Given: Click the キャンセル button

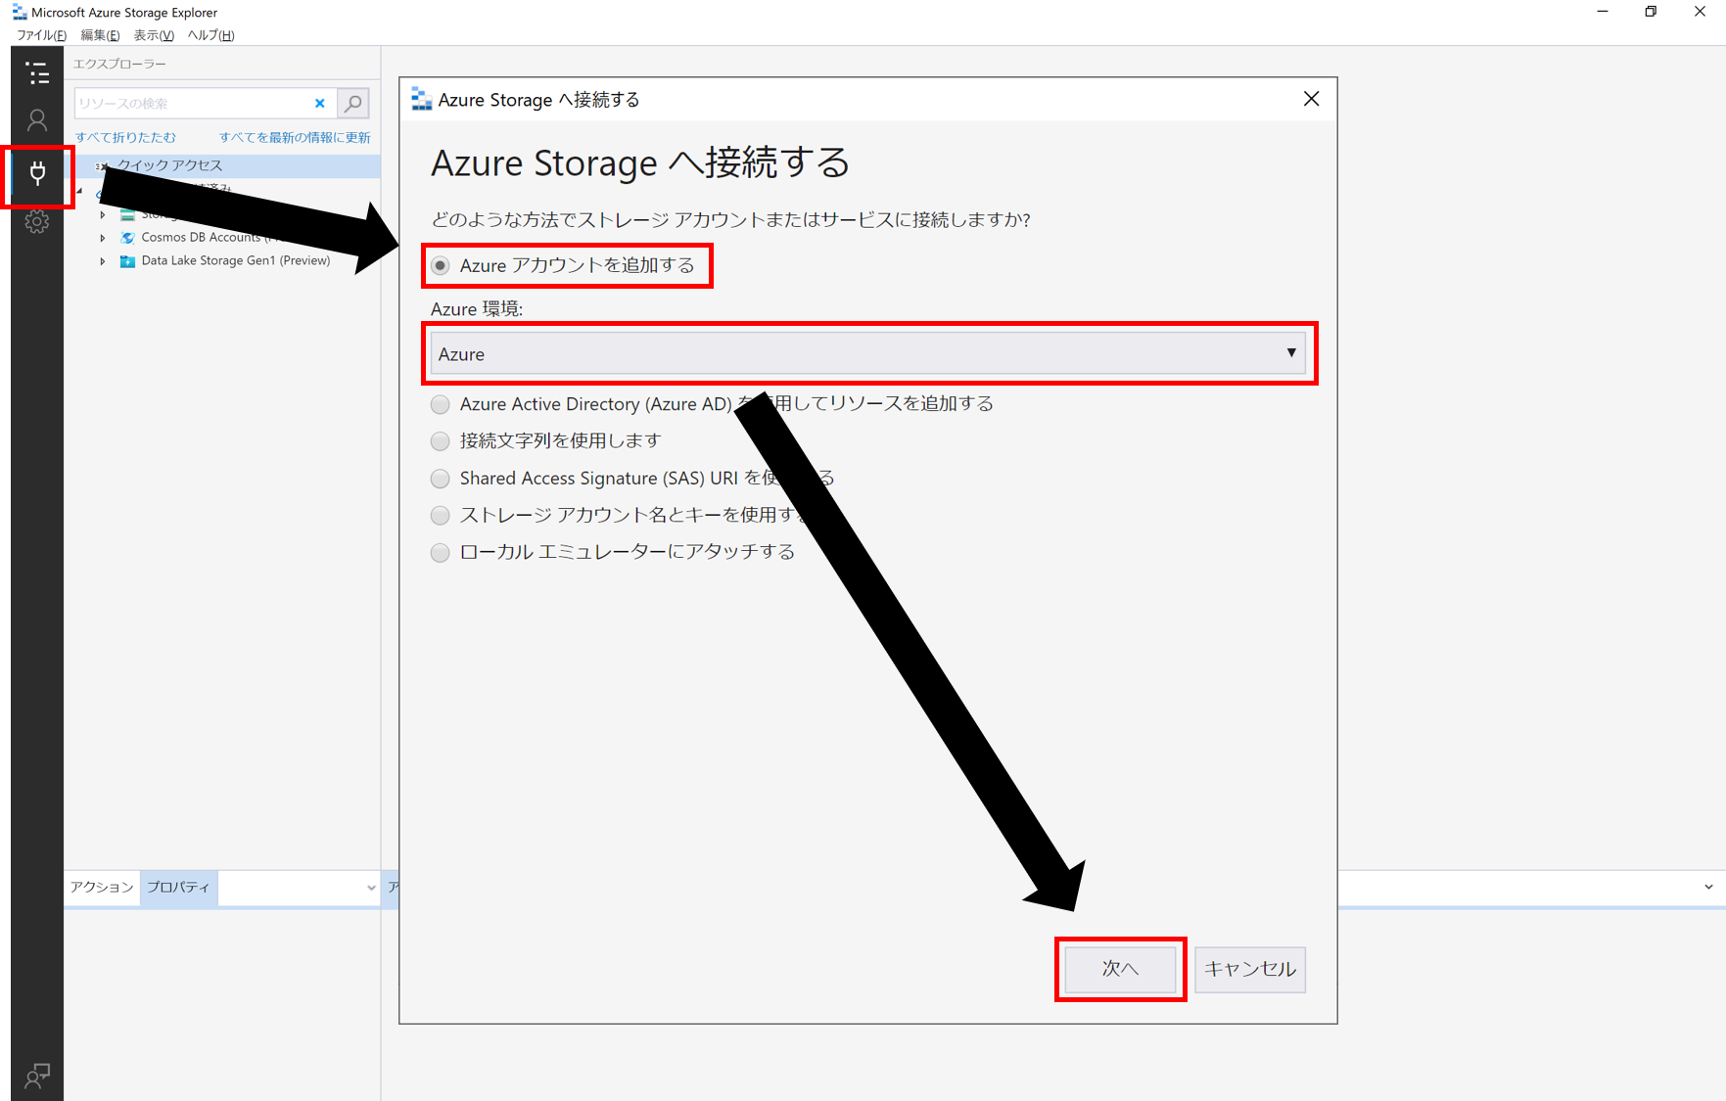Looking at the screenshot, I should [1250, 969].
